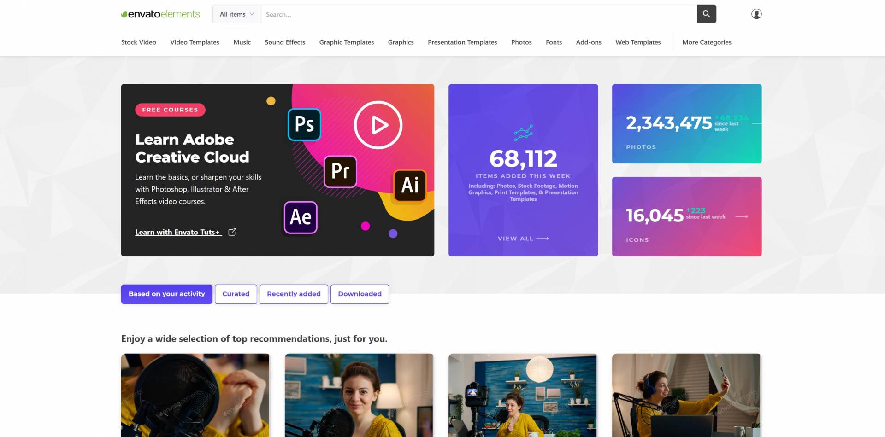The height and width of the screenshot is (437, 885).
Task: Open the 2,343,475 Photos card
Action: point(687,123)
